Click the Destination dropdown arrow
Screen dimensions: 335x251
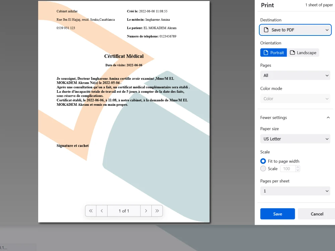[327, 30]
